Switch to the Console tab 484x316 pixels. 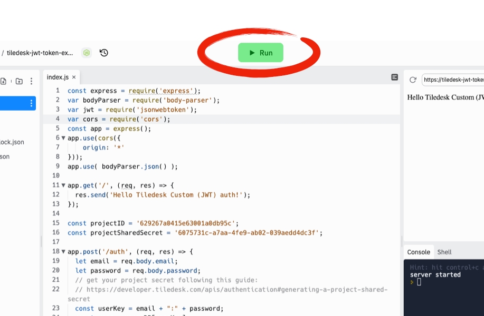point(419,252)
